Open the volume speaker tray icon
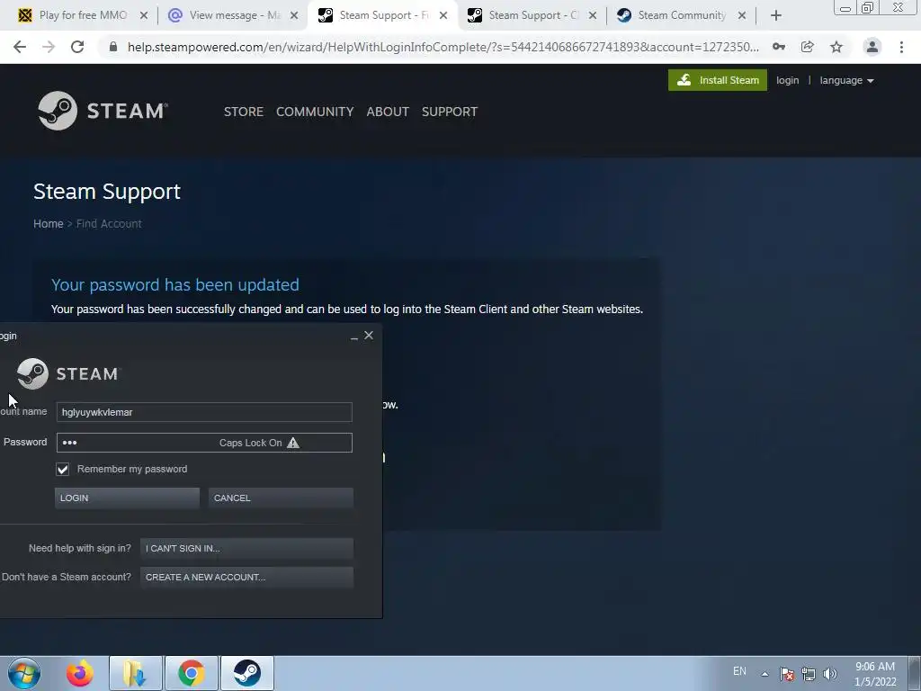Viewport: 921px width, 691px height. (x=830, y=674)
